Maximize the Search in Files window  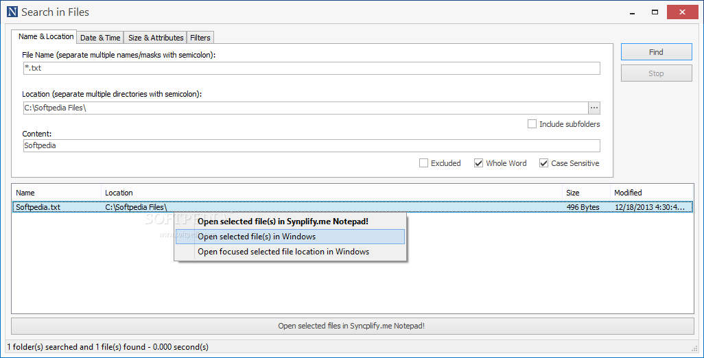click(x=655, y=12)
